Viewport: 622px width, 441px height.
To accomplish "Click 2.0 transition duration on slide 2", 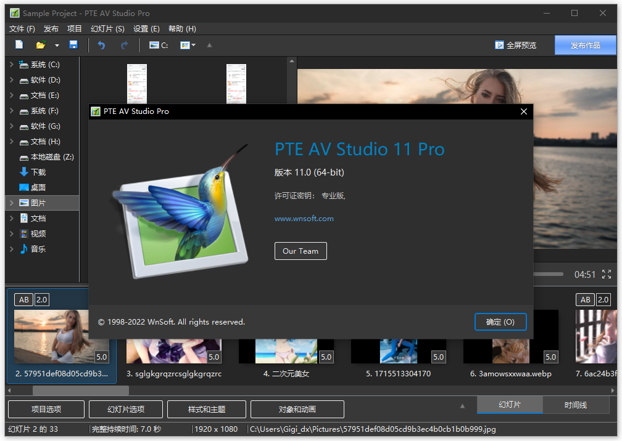I will point(42,300).
